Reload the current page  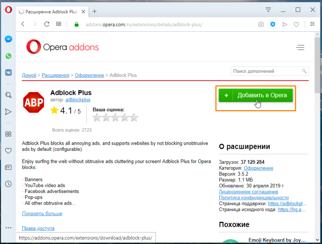pyautogui.click(x=47, y=24)
